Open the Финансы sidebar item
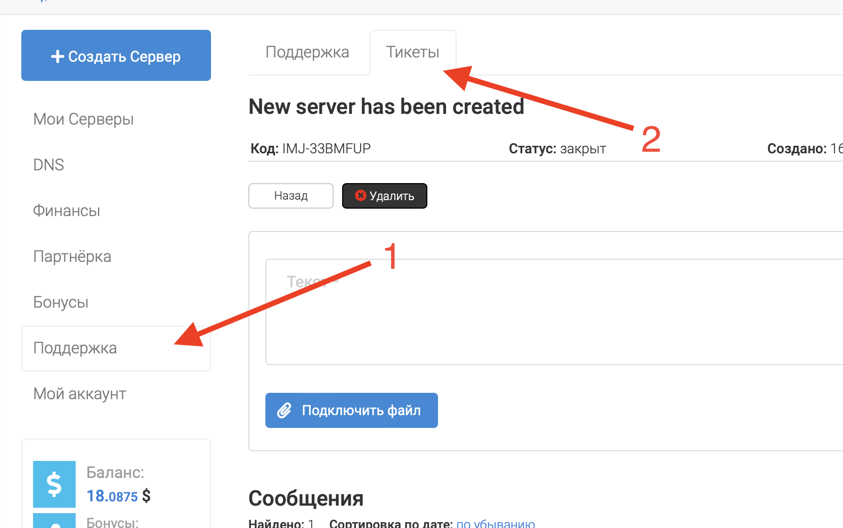The width and height of the screenshot is (843, 528). click(x=67, y=211)
